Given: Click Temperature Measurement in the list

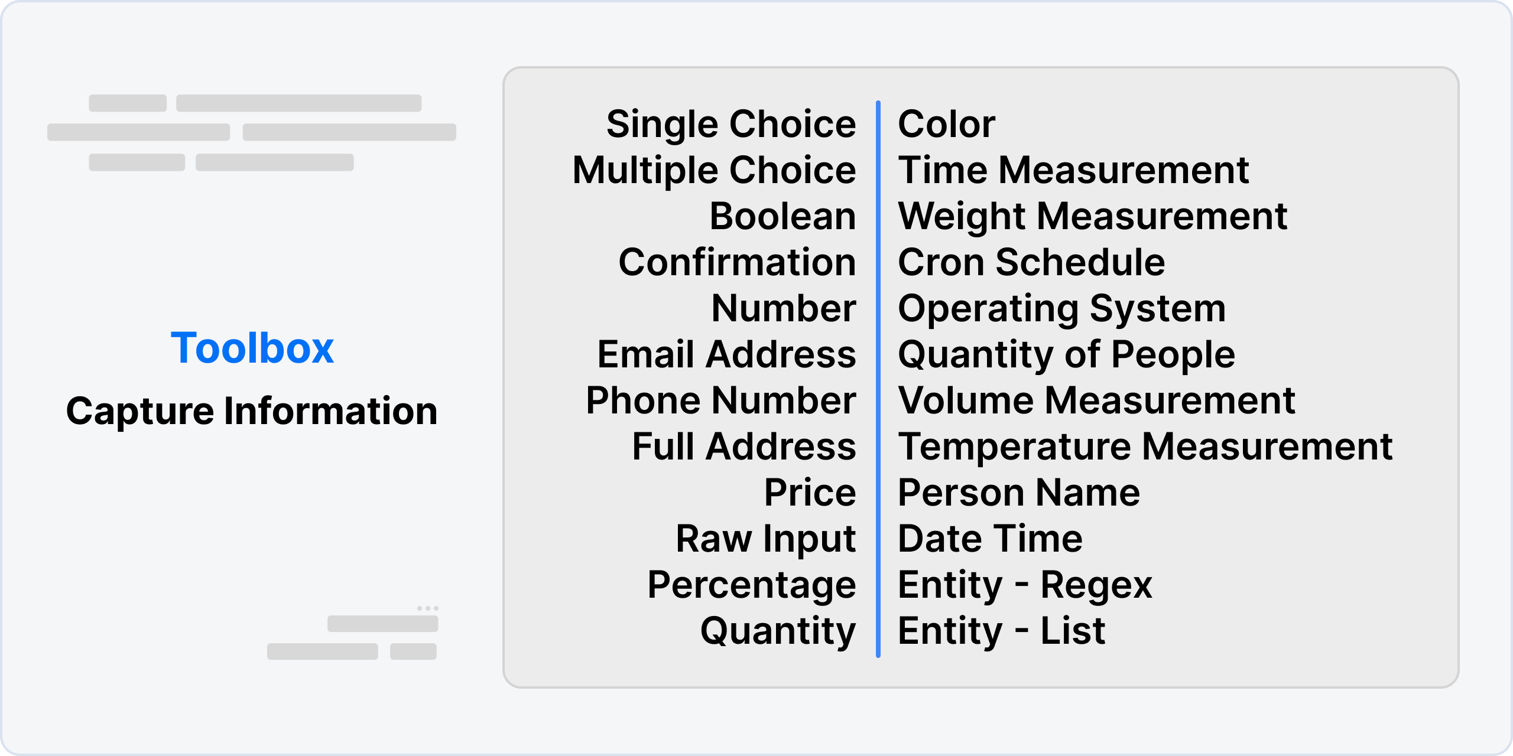Looking at the screenshot, I should [1145, 447].
